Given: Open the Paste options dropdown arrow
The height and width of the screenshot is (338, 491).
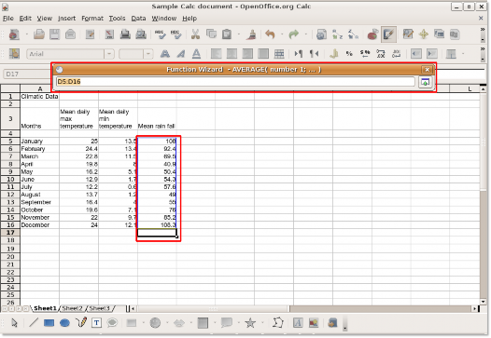Looking at the screenshot, I should click(x=239, y=34).
